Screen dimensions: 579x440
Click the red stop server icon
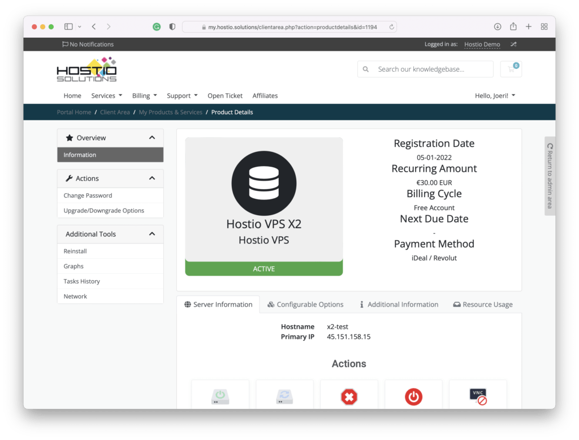[349, 397]
